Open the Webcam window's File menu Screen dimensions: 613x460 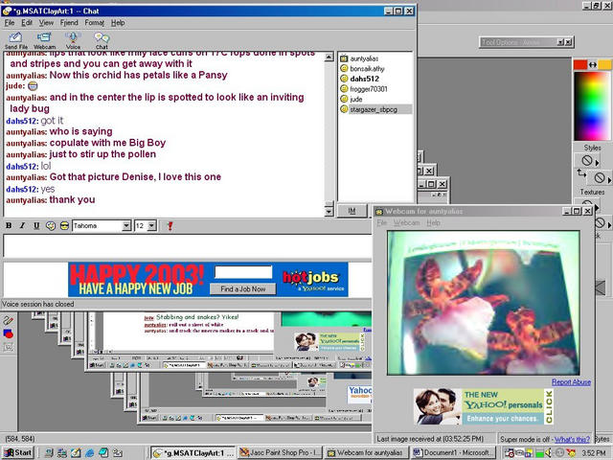[x=381, y=222]
